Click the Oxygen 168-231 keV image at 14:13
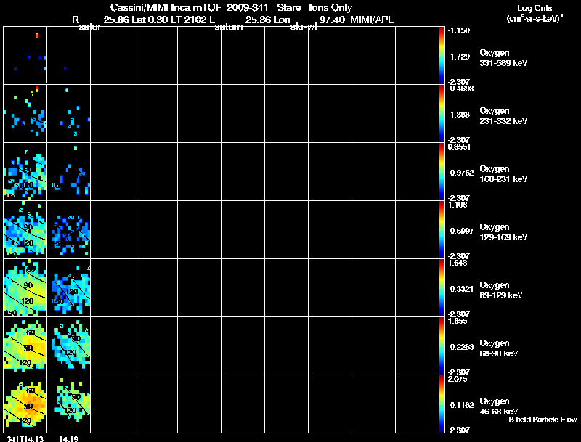 pos(25,172)
